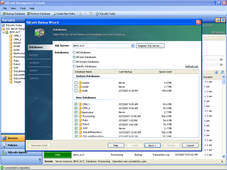Viewport: 227px width, 170px height.
Task: Go to the Summary wizard step
Action: (34, 78)
